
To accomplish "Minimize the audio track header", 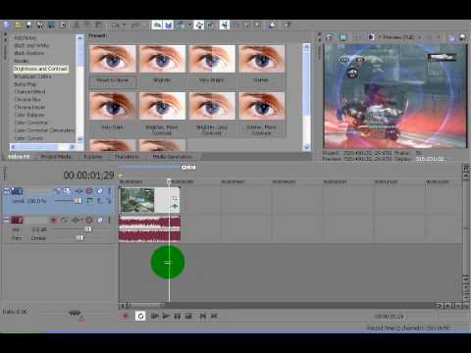I will [x=6, y=220].
